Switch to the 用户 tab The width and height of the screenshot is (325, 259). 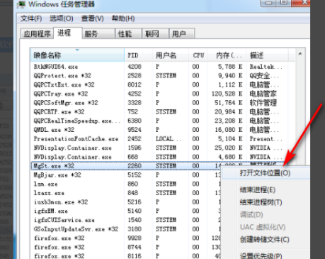(182, 33)
